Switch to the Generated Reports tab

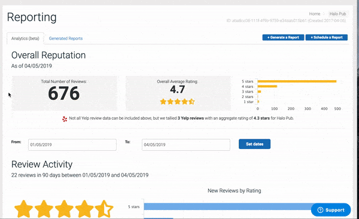(x=66, y=38)
